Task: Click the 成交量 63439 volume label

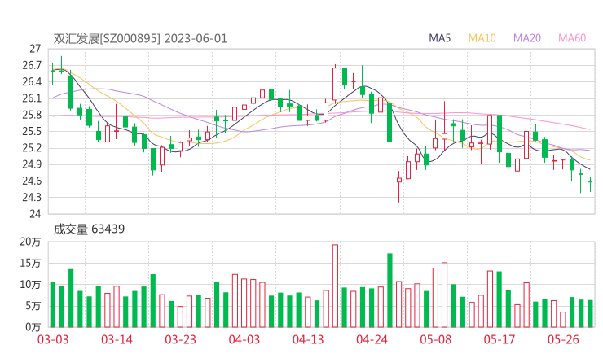Action: click(89, 229)
